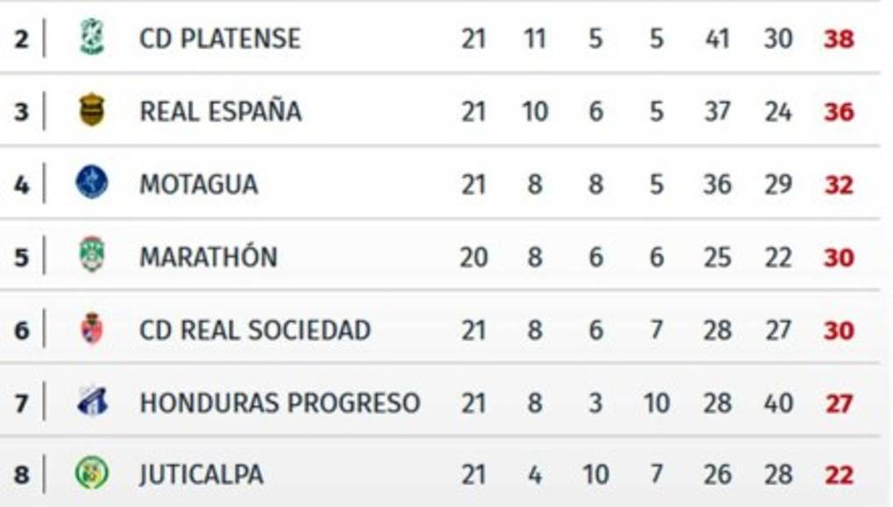This screenshot has width=893, height=507.
Task: Click the Real España team crest
Action: coord(91,110)
